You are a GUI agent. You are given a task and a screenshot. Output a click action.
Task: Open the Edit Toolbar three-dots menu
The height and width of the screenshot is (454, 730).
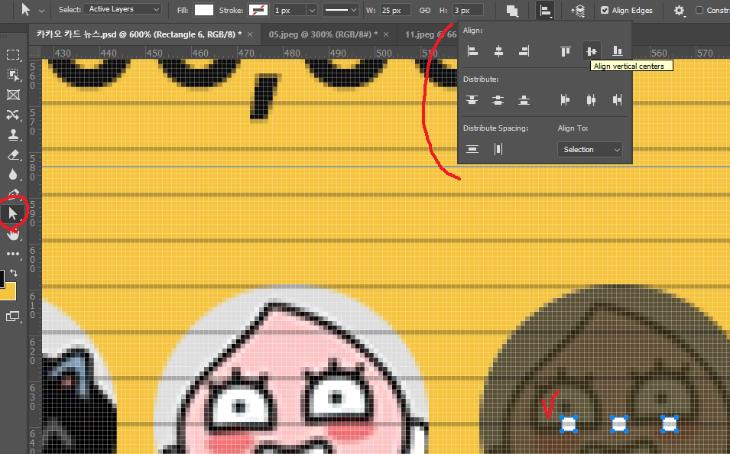(x=13, y=254)
